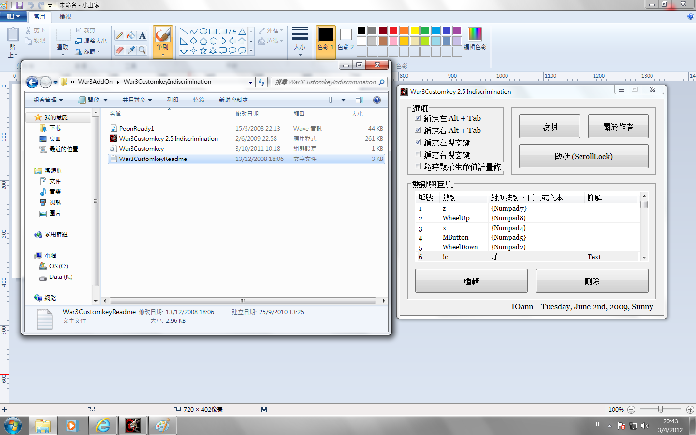Click the Undo arrow in Paint's quick access toolbar

[30, 5]
